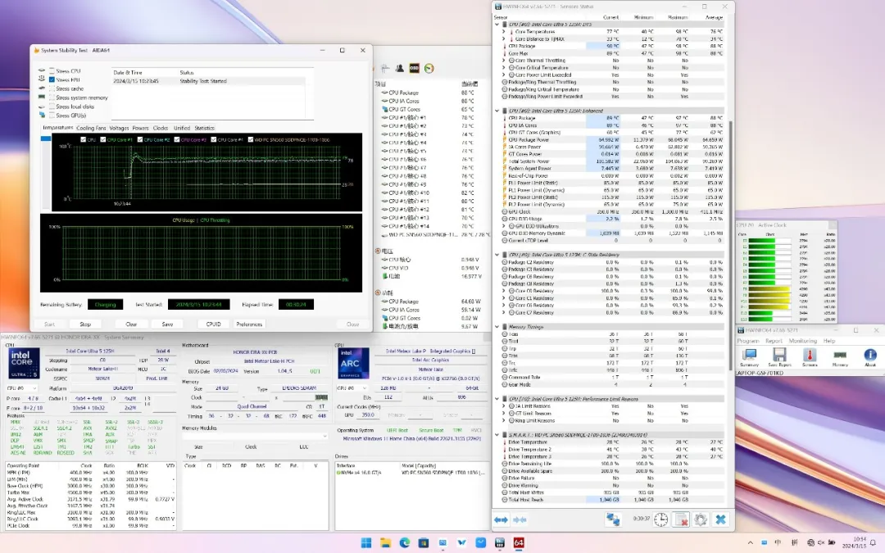Open sensor settings gear icon

(701, 519)
